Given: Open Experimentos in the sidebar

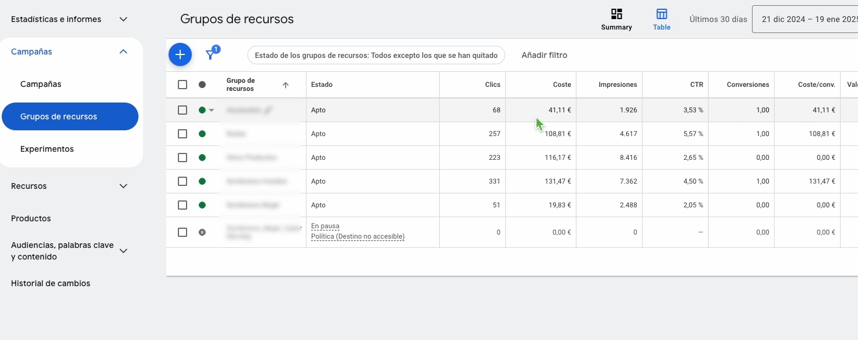Looking at the screenshot, I should tap(47, 149).
